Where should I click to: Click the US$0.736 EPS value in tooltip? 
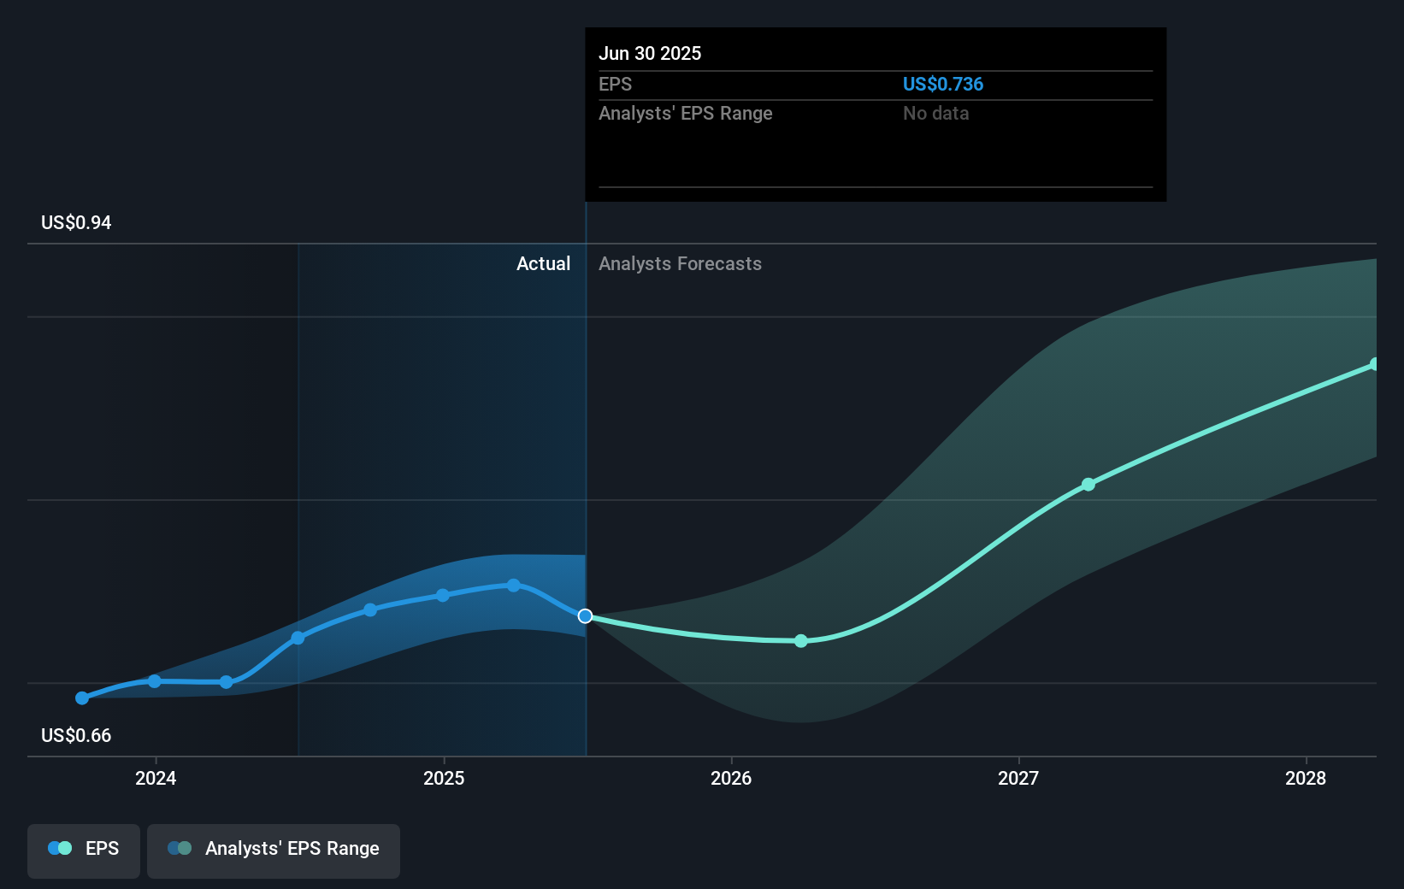942,85
